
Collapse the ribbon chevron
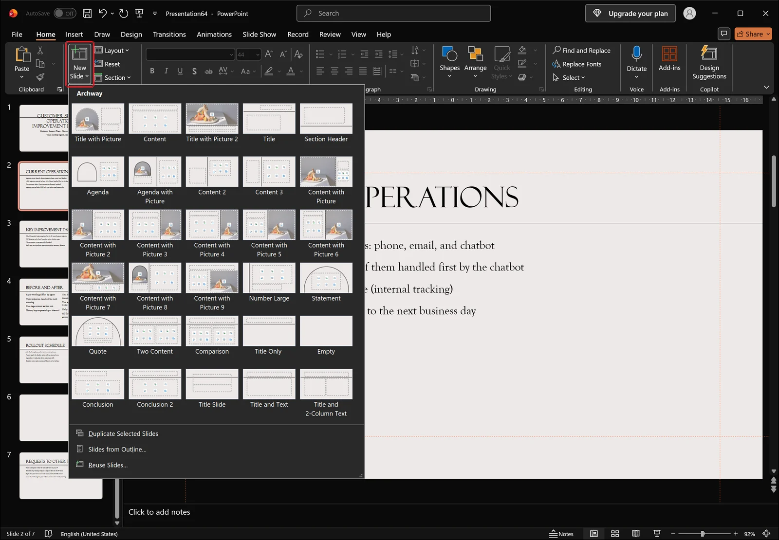point(766,87)
